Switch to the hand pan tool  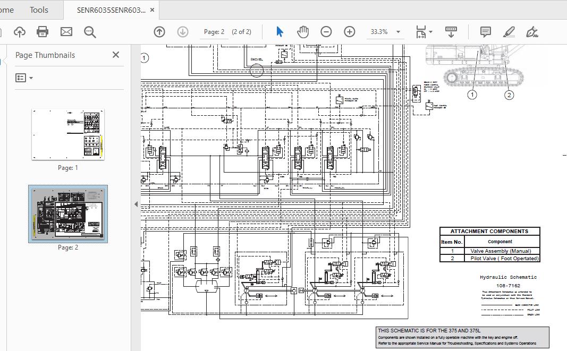point(302,32)
